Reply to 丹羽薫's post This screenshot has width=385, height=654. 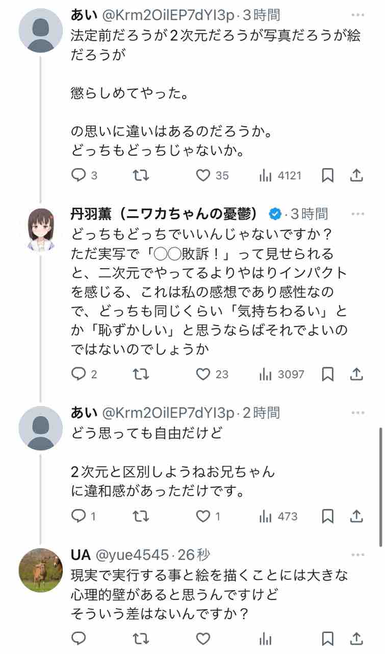tap(79, 375)
